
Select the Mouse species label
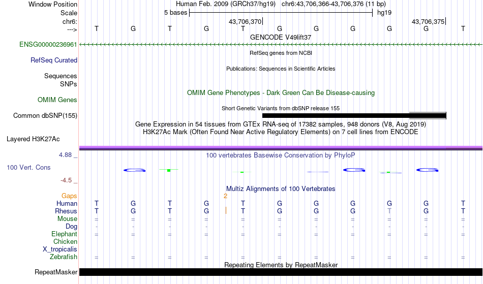point(67,219)
